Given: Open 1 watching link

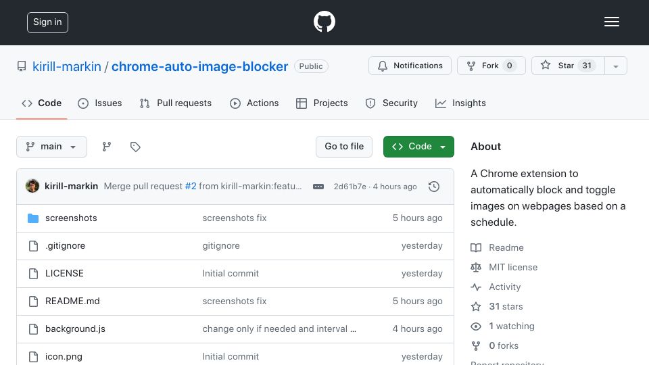Looking at the screenshot, I should [502, 326].
